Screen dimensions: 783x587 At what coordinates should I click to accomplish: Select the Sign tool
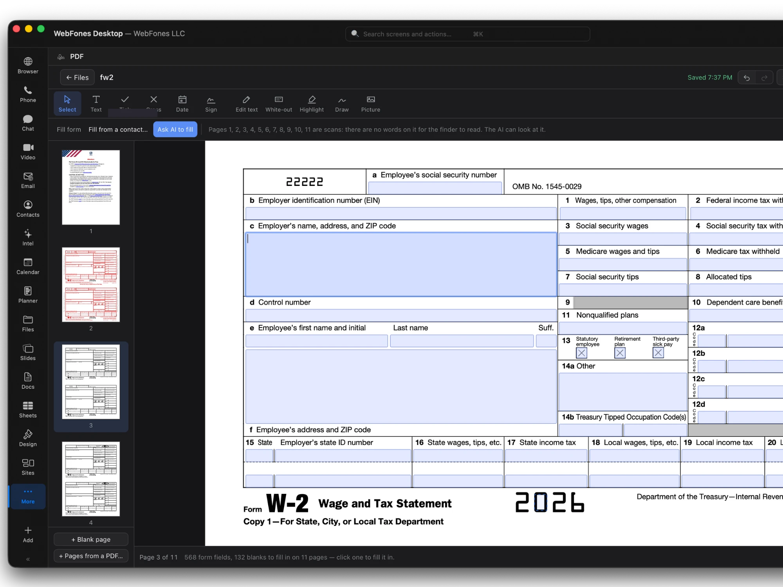coord(211,104)
